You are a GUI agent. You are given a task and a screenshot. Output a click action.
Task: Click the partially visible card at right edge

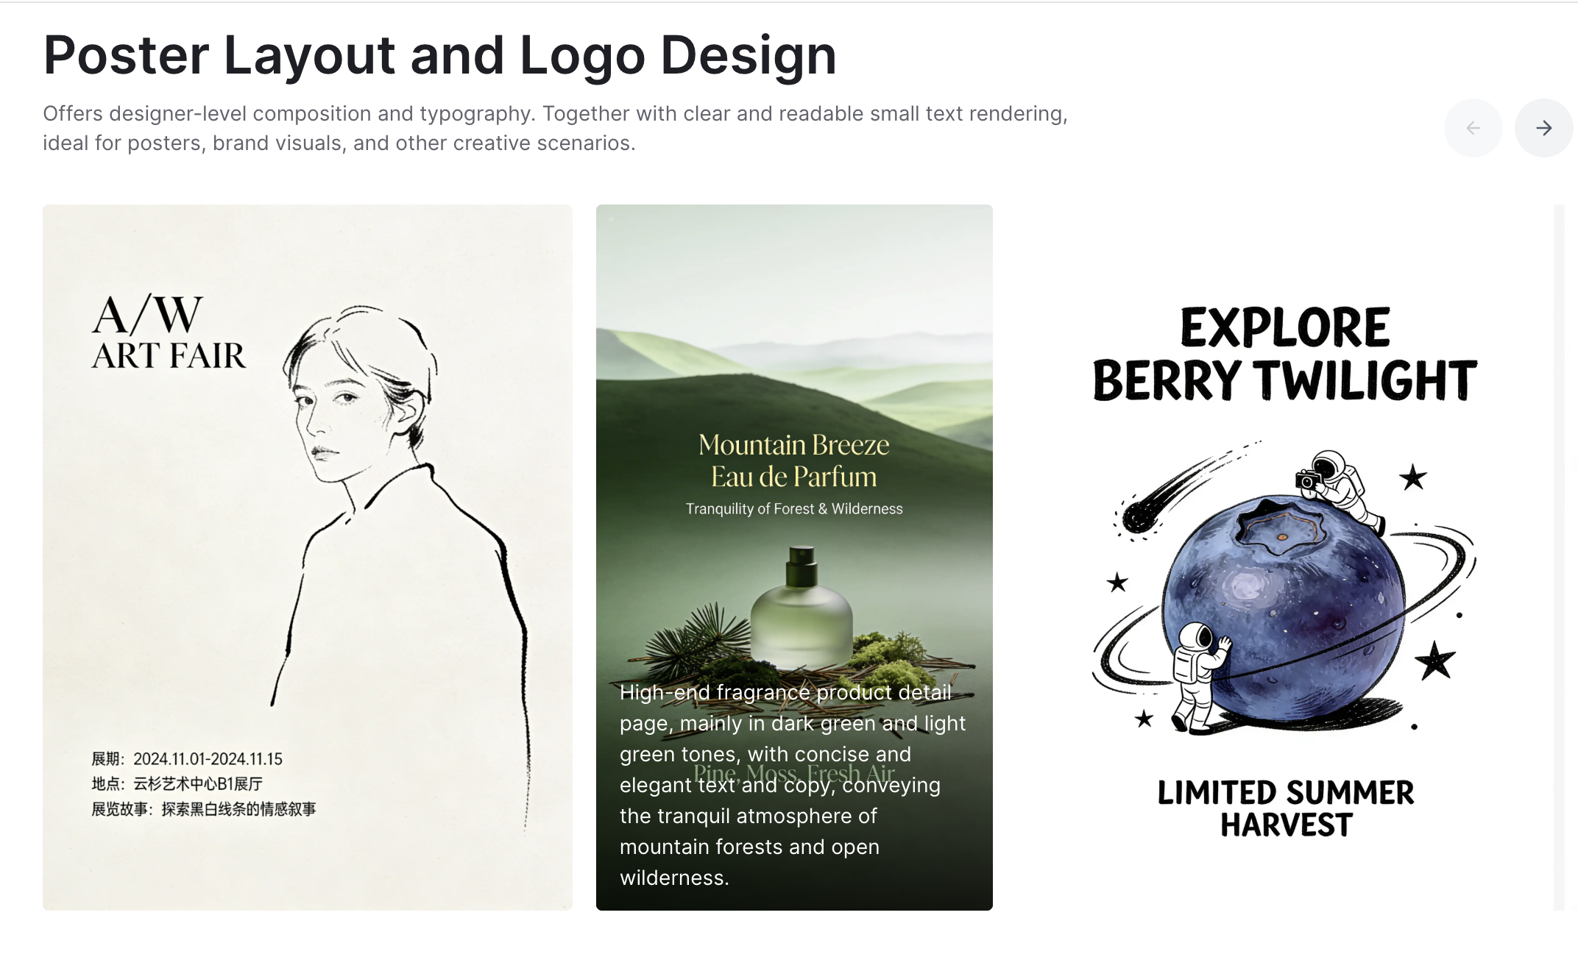click(x=1565, y=558)
